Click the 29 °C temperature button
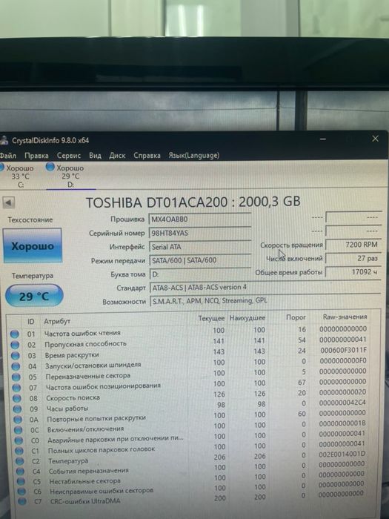389x519 pixels. pyautogui.click(x=34, y=296)
